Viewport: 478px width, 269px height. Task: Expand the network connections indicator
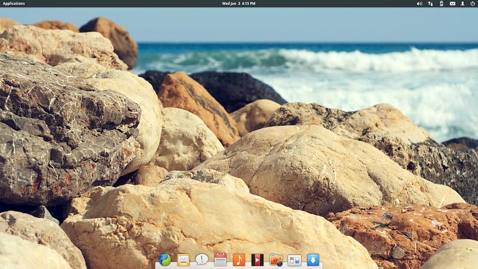pyautogui.click(x=431, y=4)
